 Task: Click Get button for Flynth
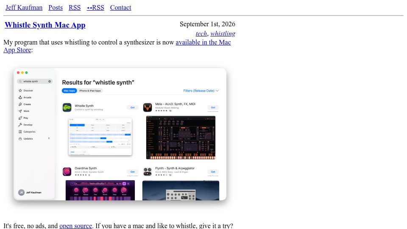(213, 172)
